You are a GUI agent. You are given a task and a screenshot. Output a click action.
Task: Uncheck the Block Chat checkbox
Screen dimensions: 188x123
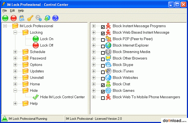pos(103,85)
